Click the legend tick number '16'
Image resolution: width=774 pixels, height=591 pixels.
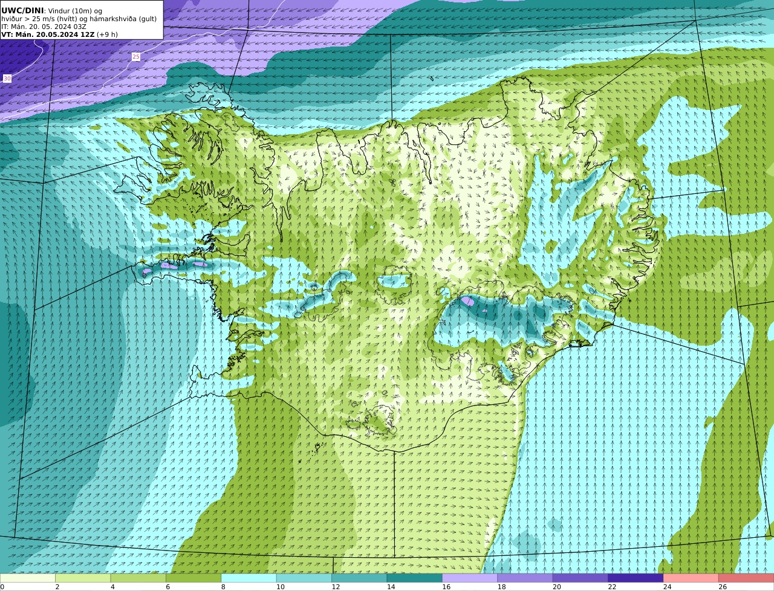[446, 587]
